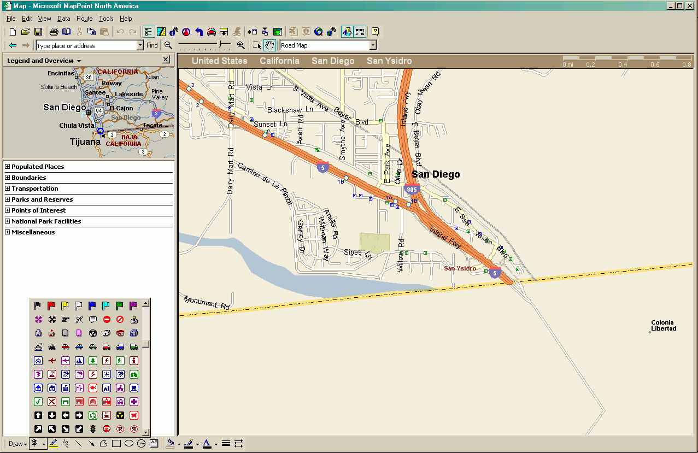Open the Road Map style dropdown
The width and height of the screenshot is (698, 453).
coord(373,45)
